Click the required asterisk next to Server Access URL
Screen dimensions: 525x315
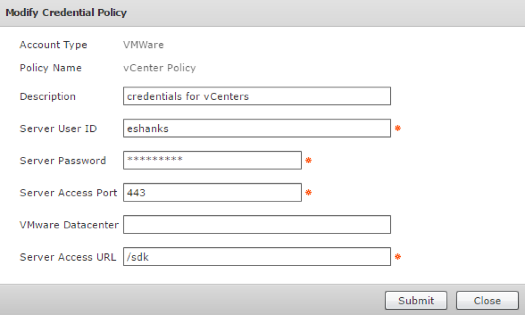point(398,257)
